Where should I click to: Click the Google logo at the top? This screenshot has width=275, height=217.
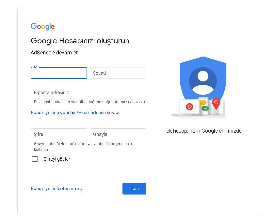point(42,26)
